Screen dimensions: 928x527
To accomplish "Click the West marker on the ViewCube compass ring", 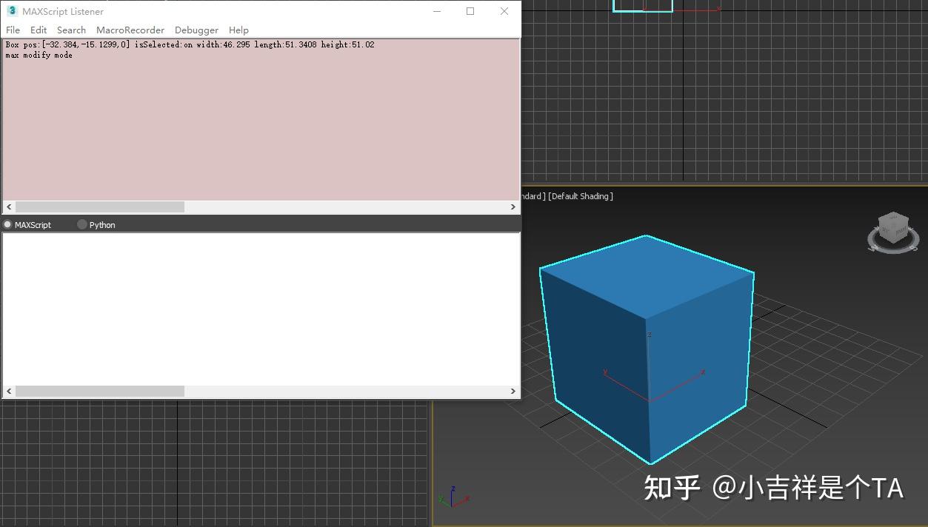I will (874, 248).
